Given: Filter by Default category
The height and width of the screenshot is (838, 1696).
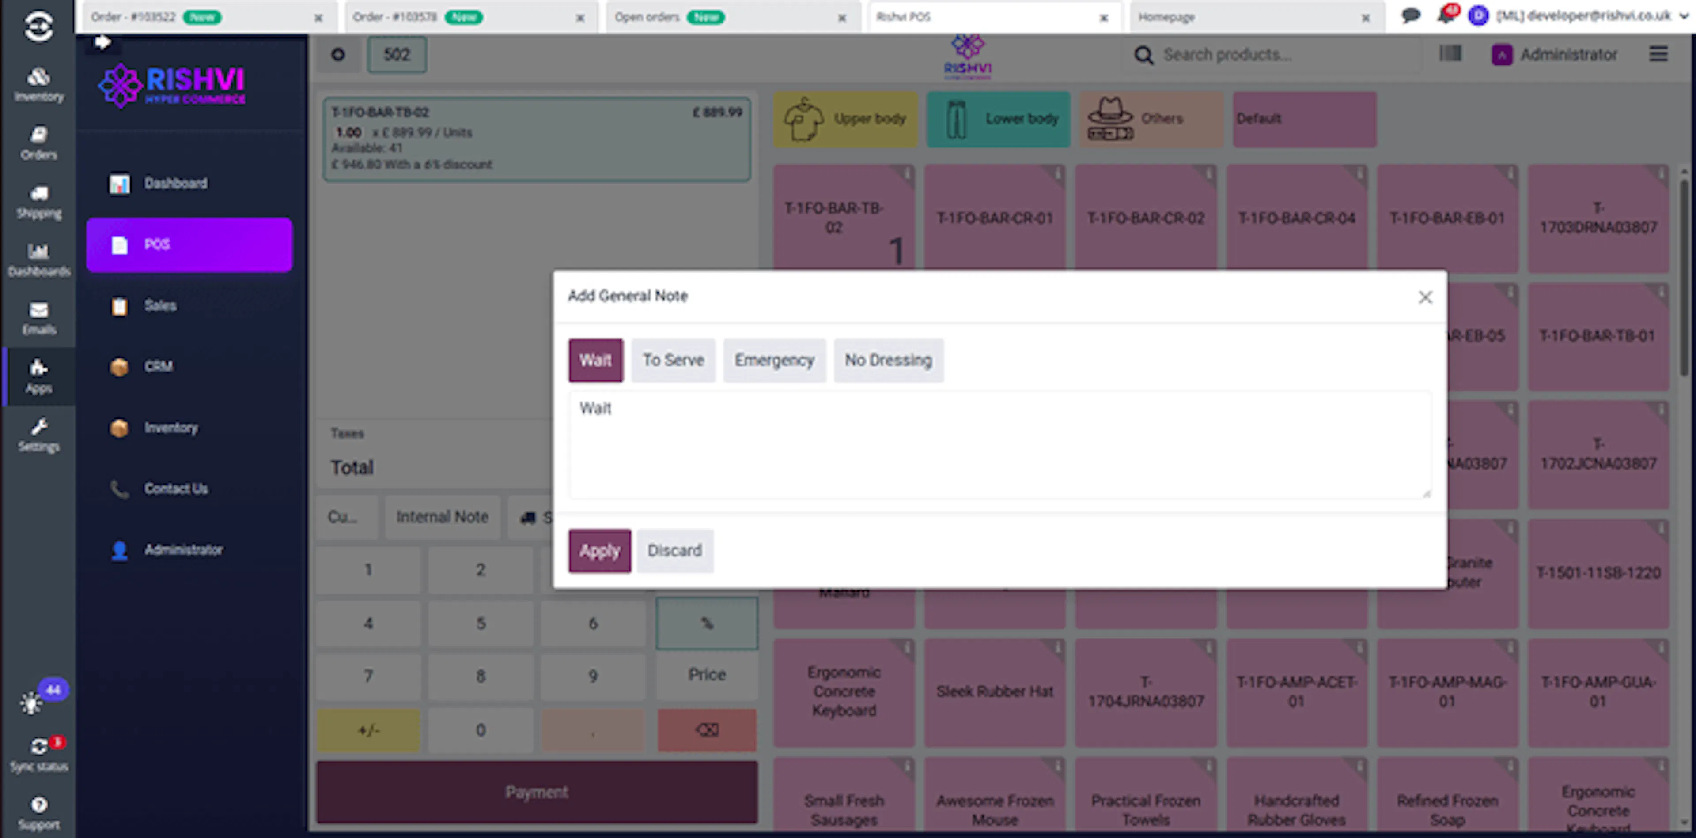Looking at the screenshot, I should coord(1305,119).
